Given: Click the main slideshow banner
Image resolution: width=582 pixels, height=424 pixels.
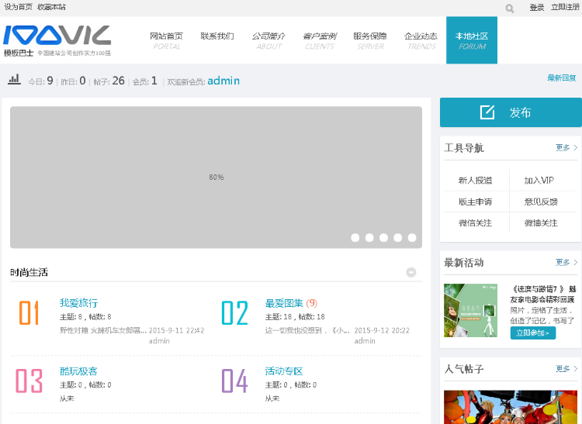Looking at the screenshot, I should click(x=216, y=178).
